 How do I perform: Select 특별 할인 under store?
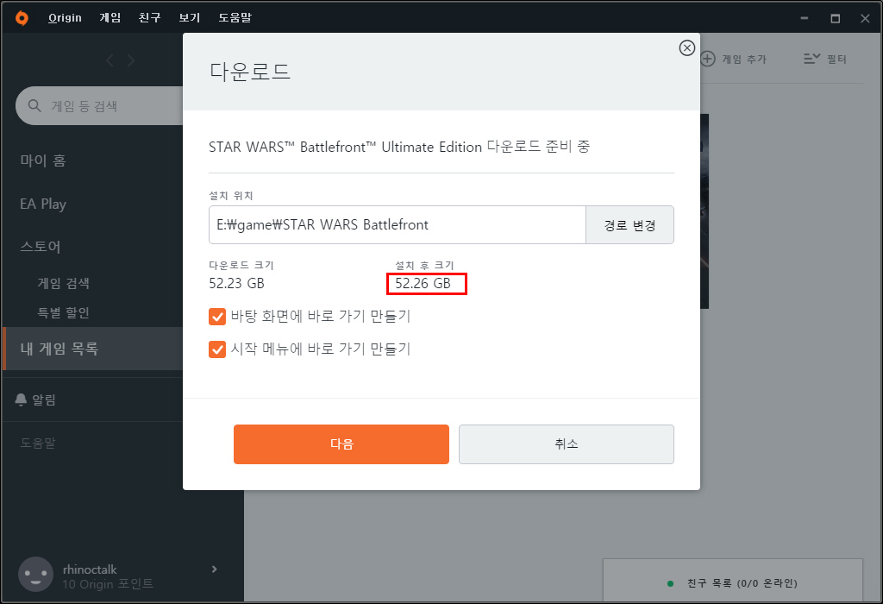(x=64, y=312)
